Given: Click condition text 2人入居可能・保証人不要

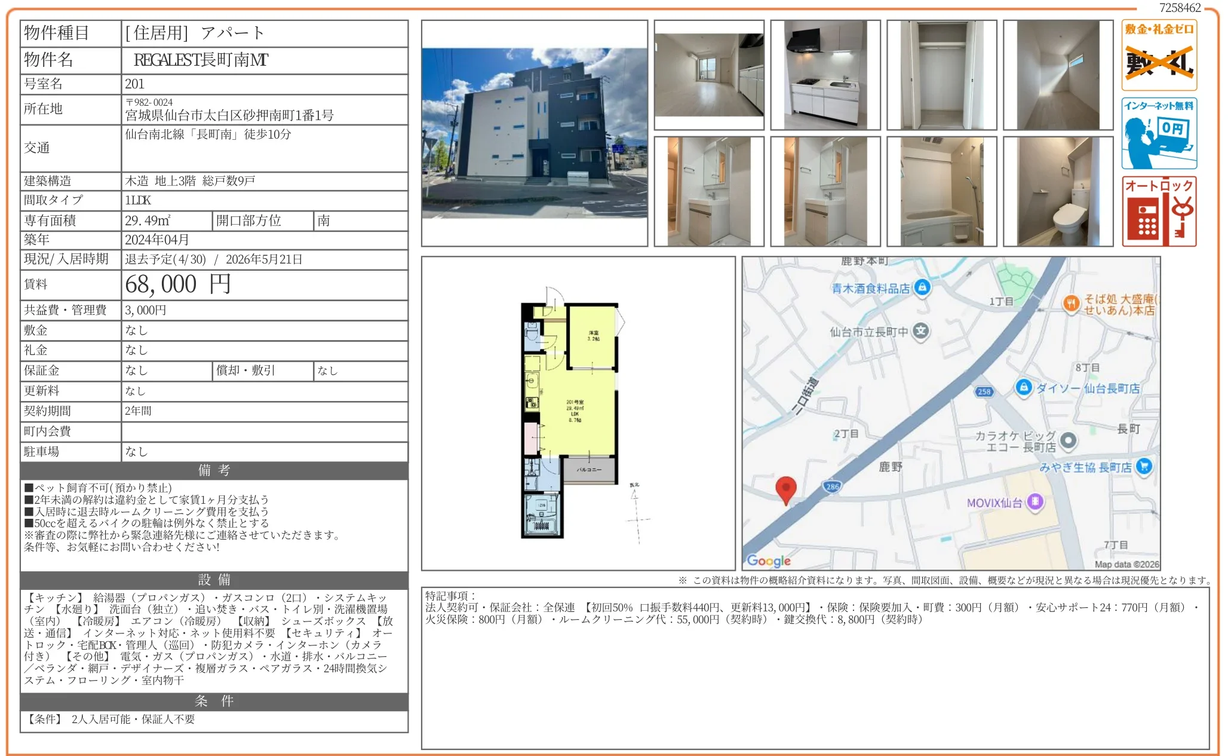Looking at the screenshot, I should coord(133,719).
